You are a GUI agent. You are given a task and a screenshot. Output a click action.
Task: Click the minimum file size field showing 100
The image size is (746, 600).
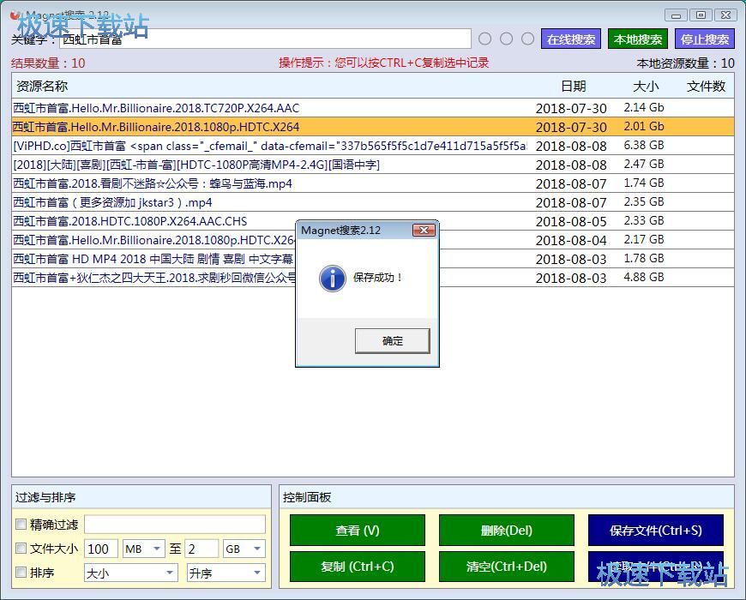point(101,549)
